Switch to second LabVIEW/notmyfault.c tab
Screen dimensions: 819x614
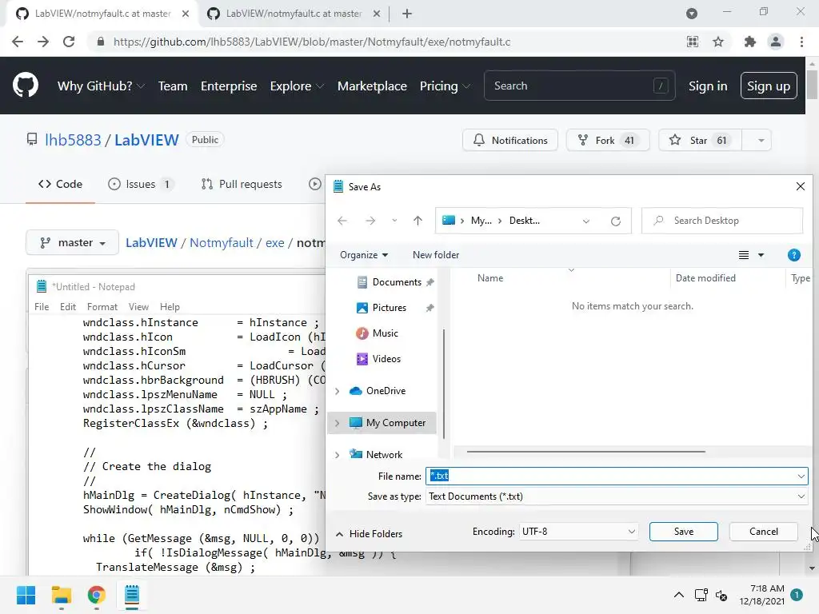293,14
